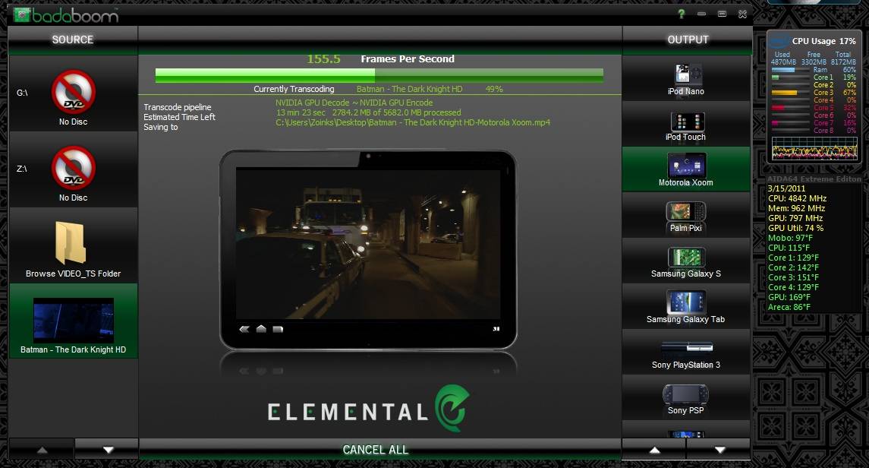Click "2784.2 MB of 5682.0 MB processed" text

[396, 112]
